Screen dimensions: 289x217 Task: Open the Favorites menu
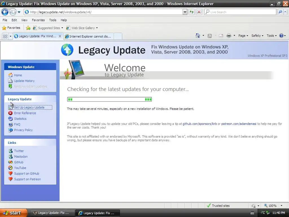click(38, 20)
